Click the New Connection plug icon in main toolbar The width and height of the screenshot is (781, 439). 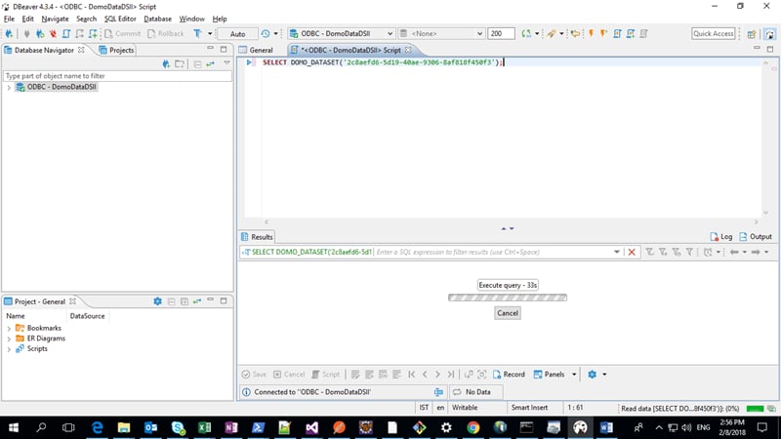(x=9, y=34)
